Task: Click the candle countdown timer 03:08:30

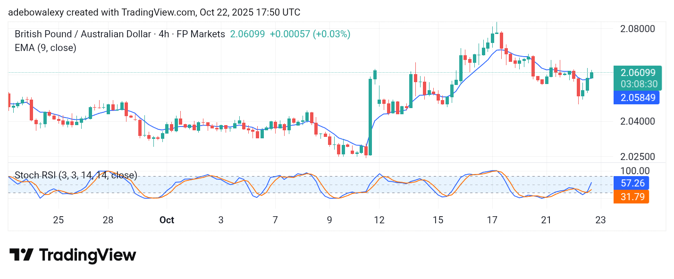Action: pos(638,84)
